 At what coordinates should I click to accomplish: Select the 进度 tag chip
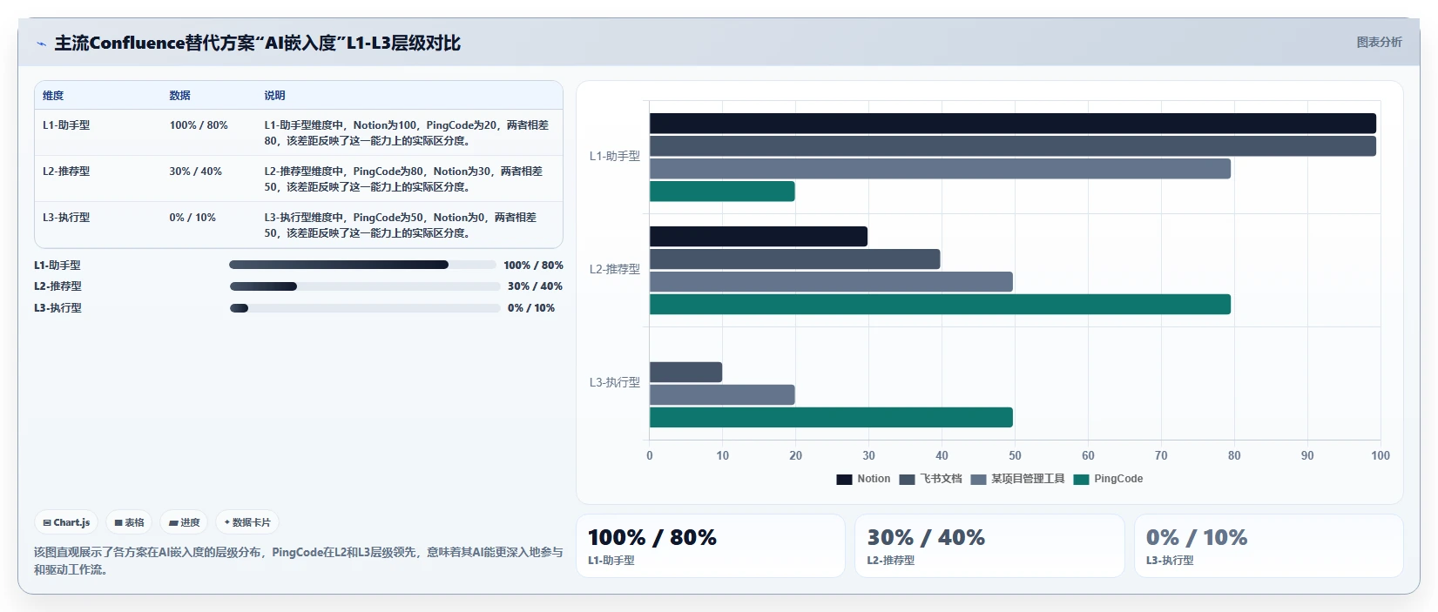tap(184, 522)
